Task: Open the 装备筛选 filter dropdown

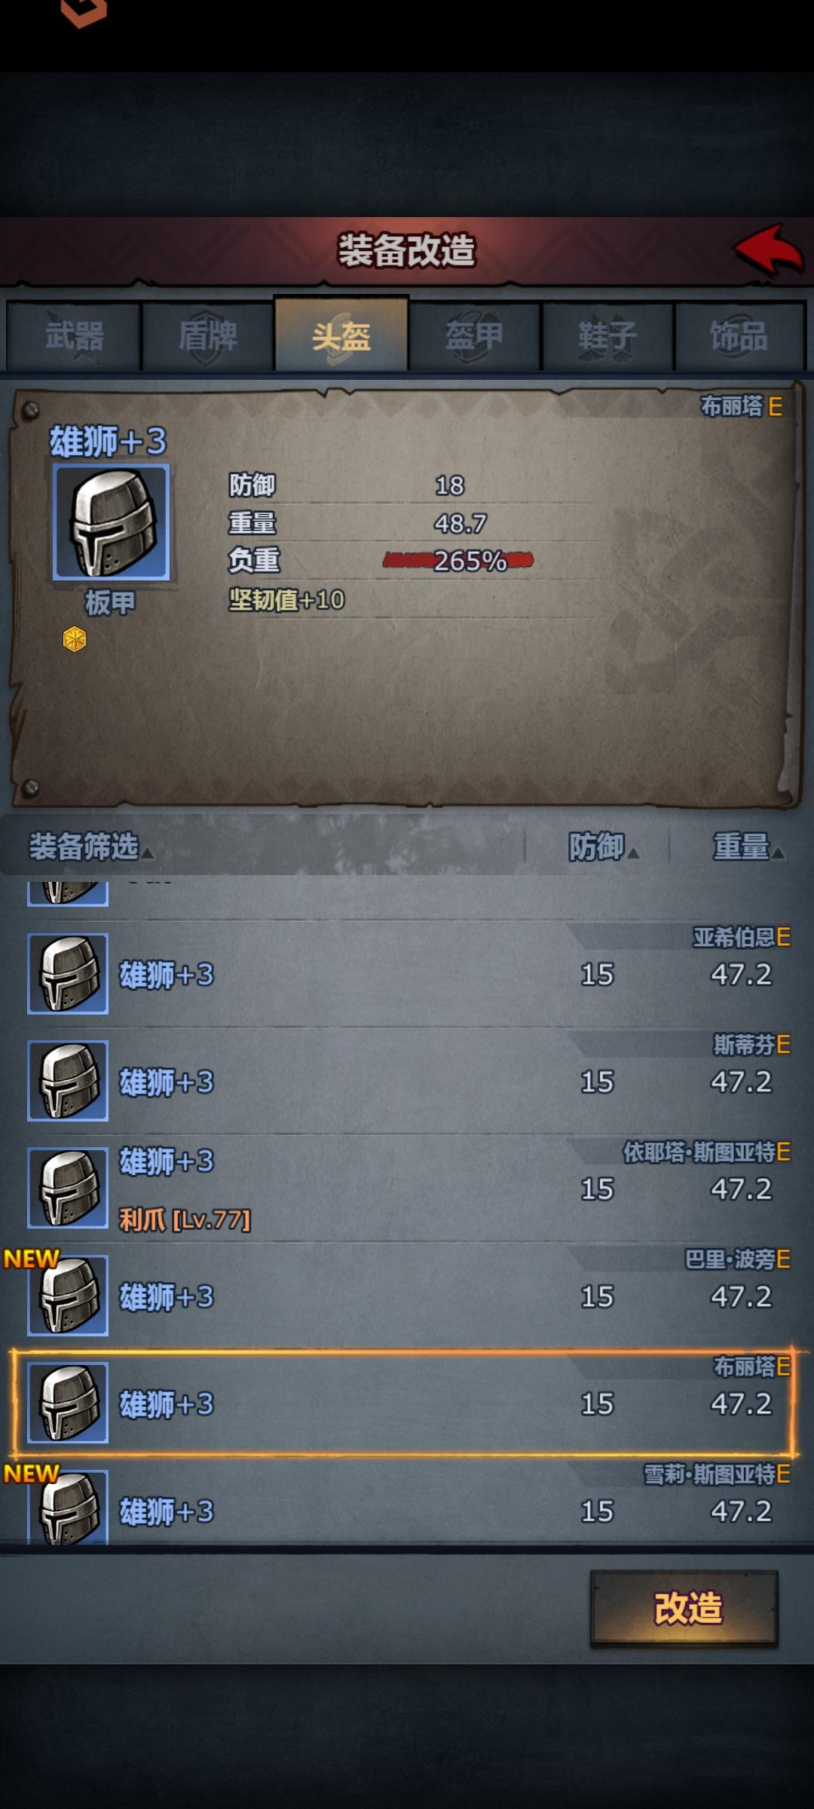Action: point(90,847)
